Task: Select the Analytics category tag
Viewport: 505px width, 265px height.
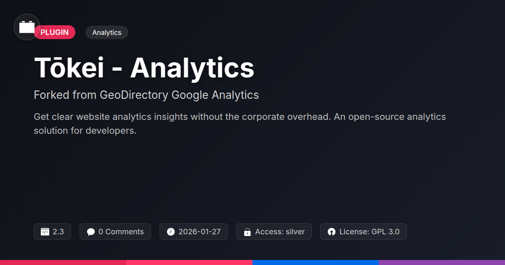Action: (x=106, y=32)
